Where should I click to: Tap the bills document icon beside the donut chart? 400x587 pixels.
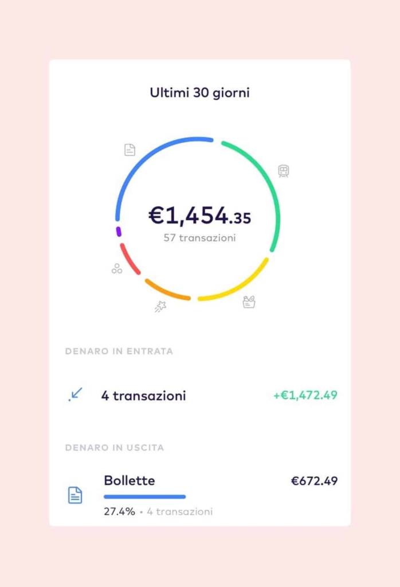(130, 150)
